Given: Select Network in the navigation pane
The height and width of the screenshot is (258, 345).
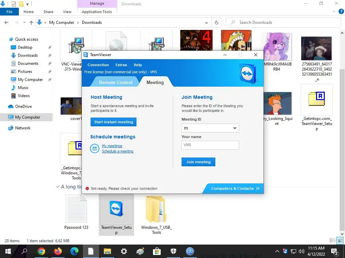Looking at the screenshot, I should (x=23, y=128).
